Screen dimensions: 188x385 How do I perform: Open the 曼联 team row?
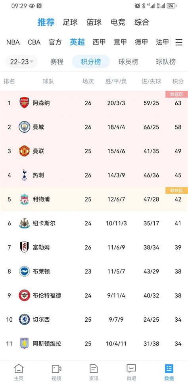94,151
